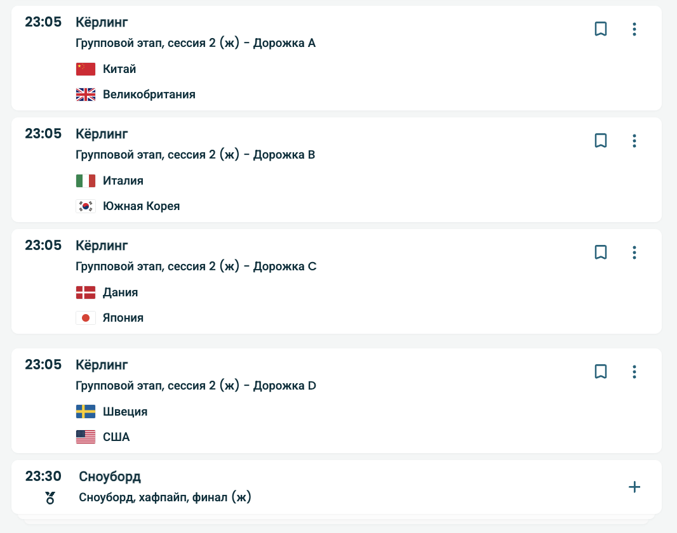Bookmark the Италия vs Южная Корея match
677x533 pixels.
pos(601,141)
